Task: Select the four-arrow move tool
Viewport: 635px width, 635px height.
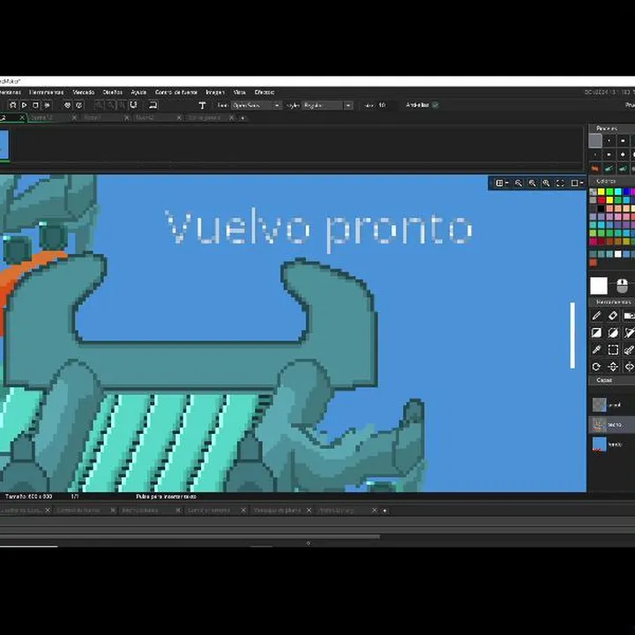Action: pyautogui.click(x=613, y=367)
